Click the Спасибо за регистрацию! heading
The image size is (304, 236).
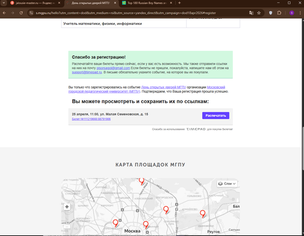pos(98,57)
